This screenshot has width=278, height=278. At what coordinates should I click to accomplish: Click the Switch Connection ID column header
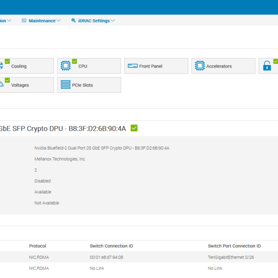coord(111,246)
